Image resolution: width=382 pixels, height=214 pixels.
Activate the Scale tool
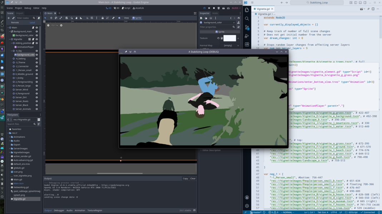tap(61, 17)
